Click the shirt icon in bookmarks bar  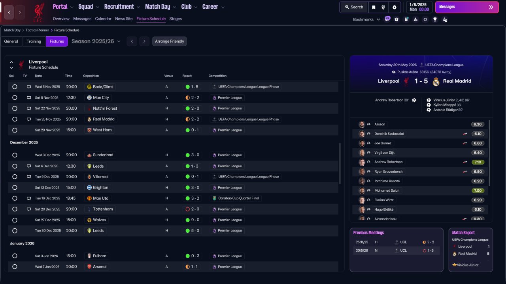396,19
